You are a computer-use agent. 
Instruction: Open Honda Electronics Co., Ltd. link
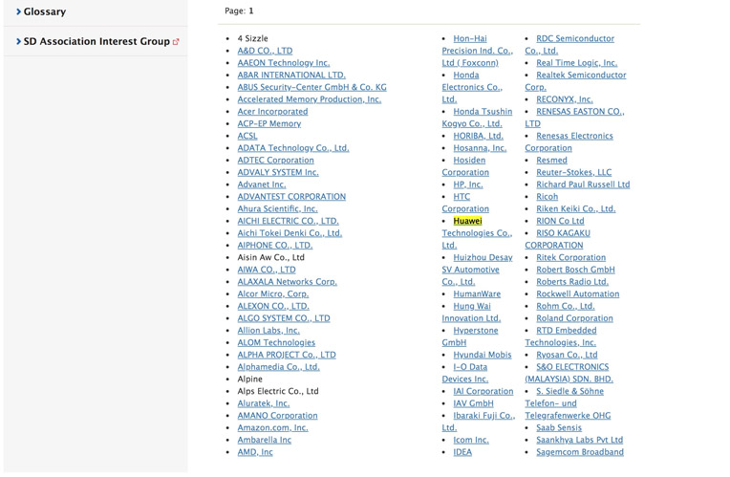(x=472, y=87)
